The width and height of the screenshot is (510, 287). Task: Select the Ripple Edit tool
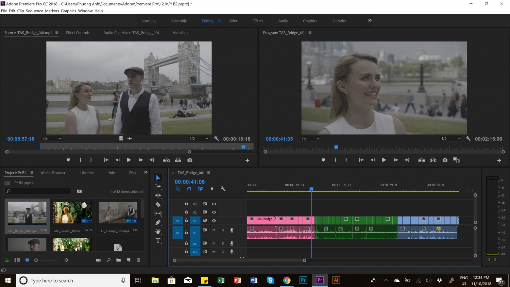click(x=158, y=196)
